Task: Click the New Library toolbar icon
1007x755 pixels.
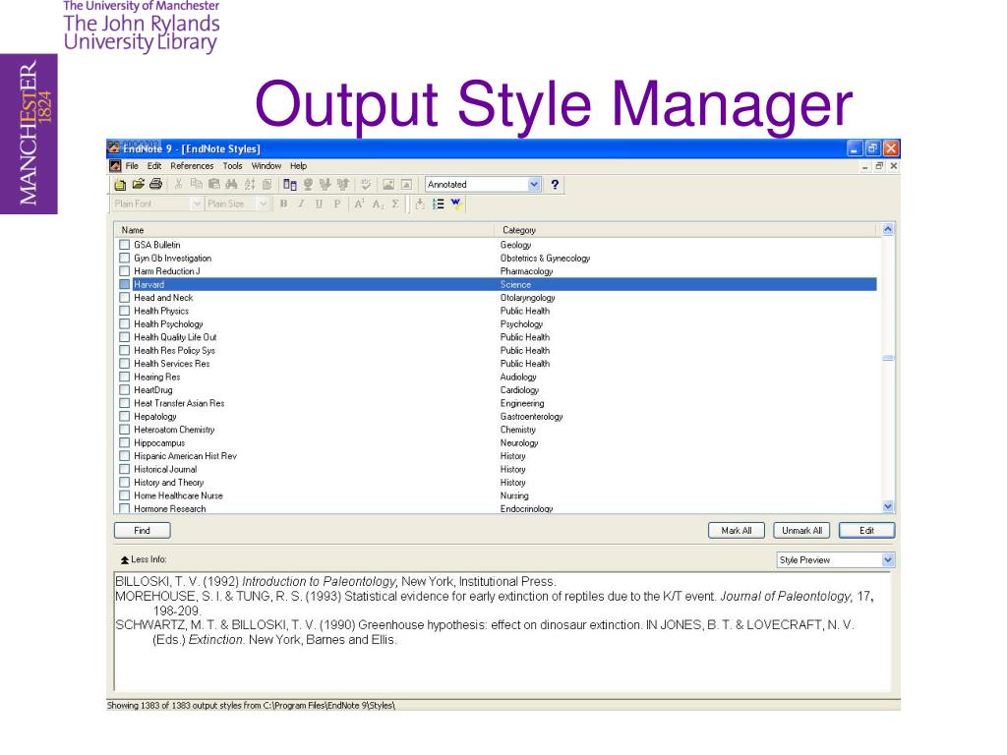Action: coord(120,185)
